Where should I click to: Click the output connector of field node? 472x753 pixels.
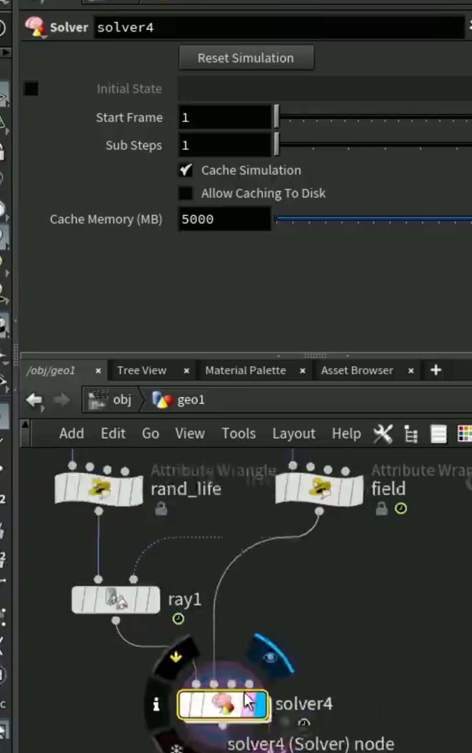319,511
